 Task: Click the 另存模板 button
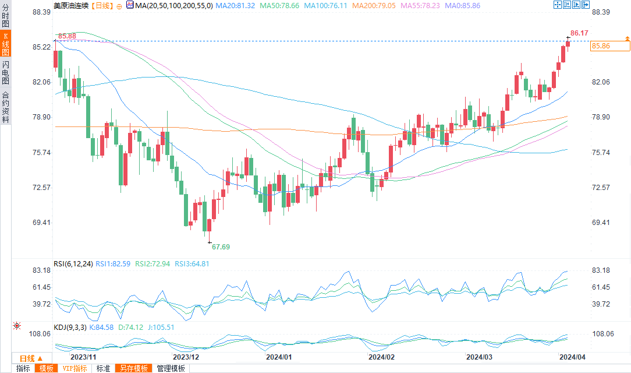pos(133,368)
